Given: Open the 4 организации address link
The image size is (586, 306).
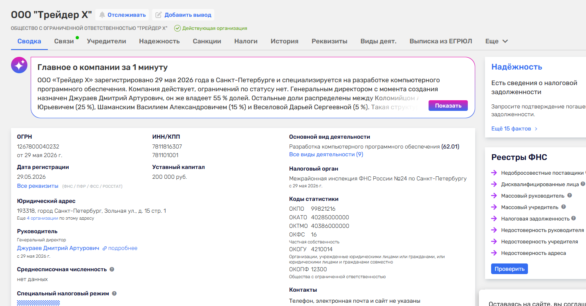Looking at the screenshot, I should click(43, 218).
